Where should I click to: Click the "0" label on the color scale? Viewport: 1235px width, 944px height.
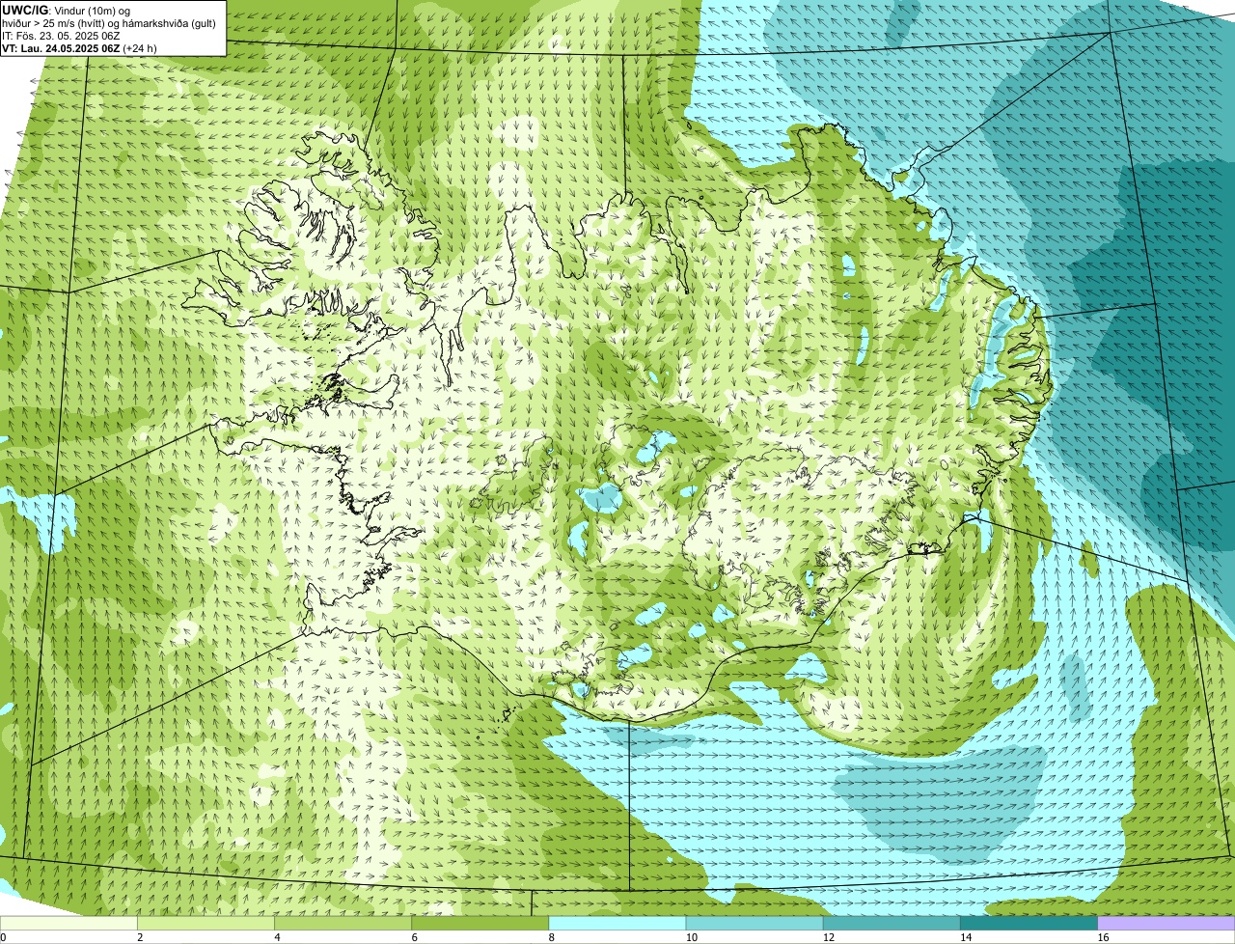[x=3, y=937]
